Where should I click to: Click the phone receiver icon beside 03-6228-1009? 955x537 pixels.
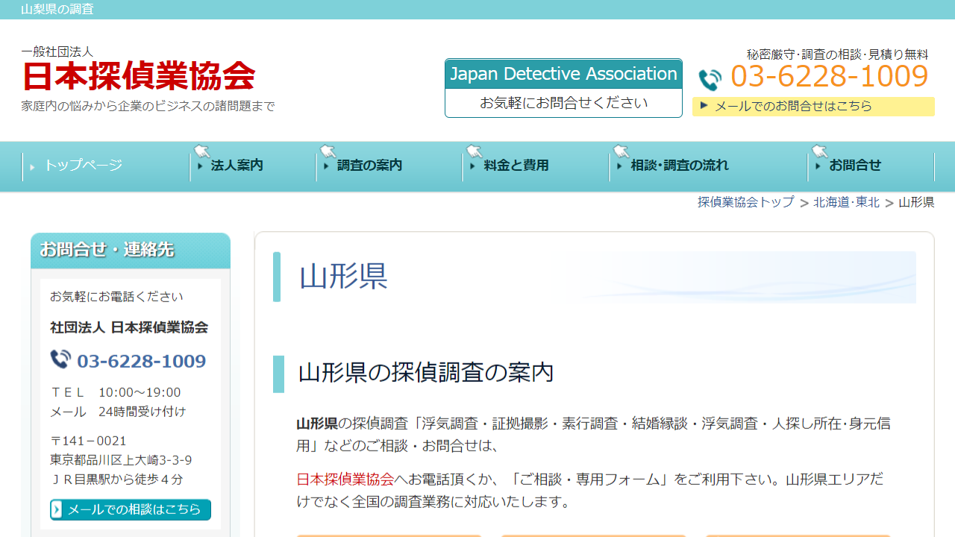(x=710, y=77)
